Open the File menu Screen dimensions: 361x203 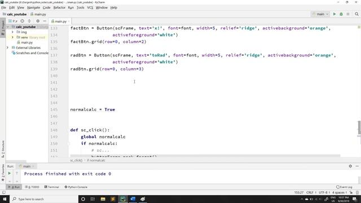tap(4, 7)
